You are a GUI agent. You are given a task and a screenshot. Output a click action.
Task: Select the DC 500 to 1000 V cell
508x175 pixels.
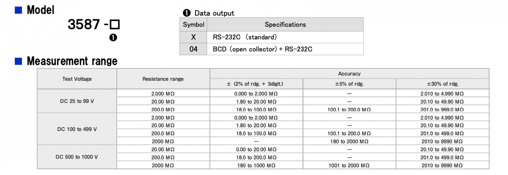tap(77, 157)
